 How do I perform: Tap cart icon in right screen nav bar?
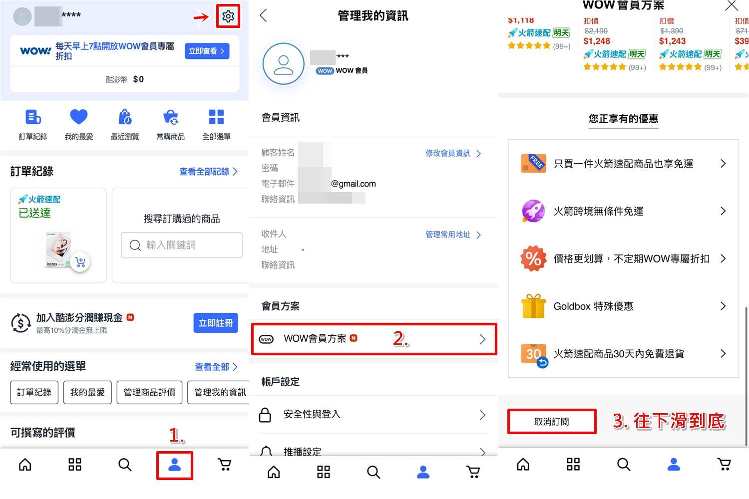[x=724, y=465]
